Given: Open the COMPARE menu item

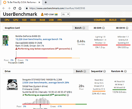Looking at the screenshot, I should pos(100,20).
